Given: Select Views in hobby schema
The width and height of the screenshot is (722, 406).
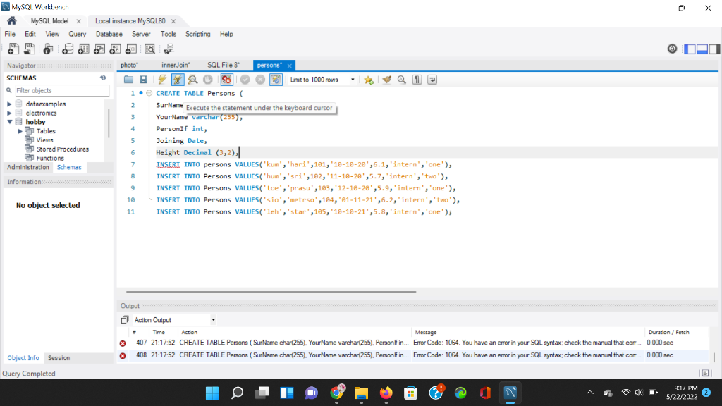Looking at the screenshot, I should click(44, 140).
